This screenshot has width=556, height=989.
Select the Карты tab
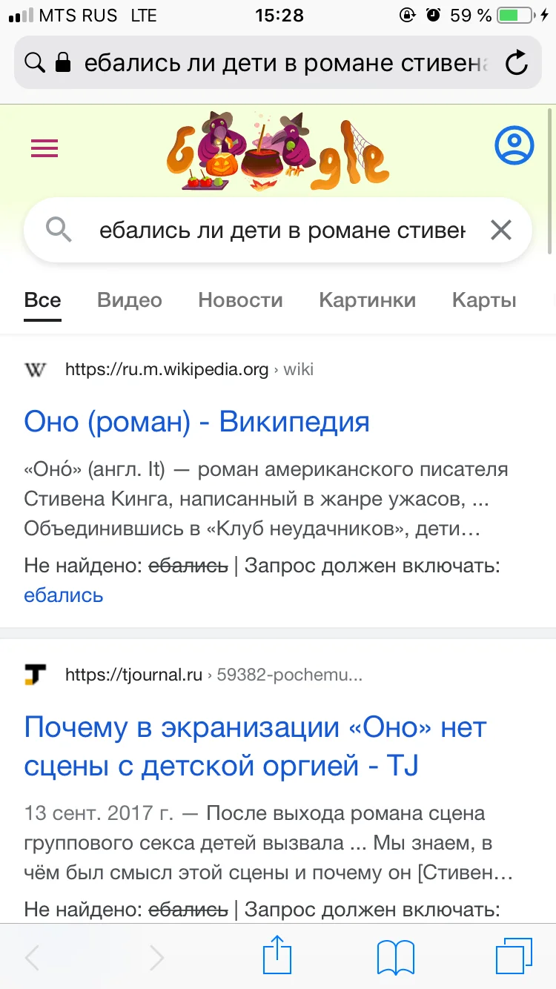[x=484, y=300]
